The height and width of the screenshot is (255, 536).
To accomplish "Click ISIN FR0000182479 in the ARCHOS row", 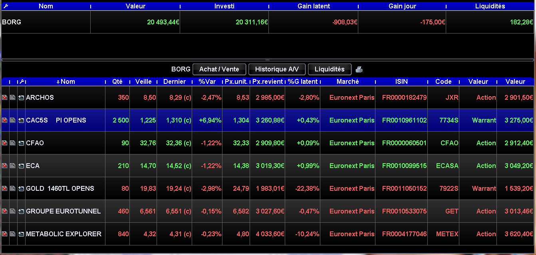I will tap(404, 97).
